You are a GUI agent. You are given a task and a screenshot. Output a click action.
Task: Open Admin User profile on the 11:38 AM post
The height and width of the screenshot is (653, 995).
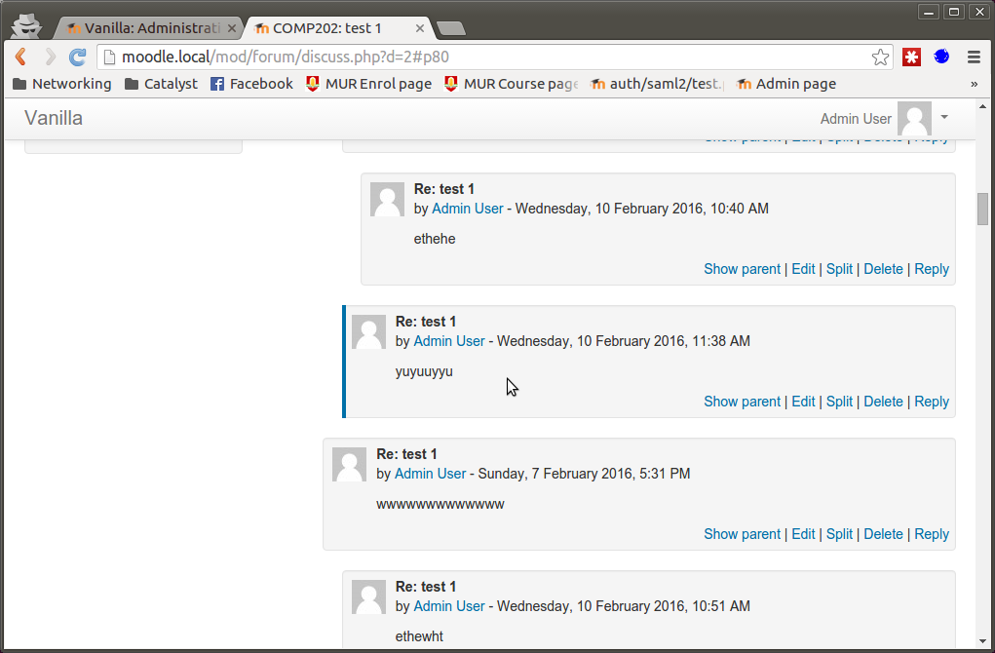pyautogui.click(x=449, y=341)
